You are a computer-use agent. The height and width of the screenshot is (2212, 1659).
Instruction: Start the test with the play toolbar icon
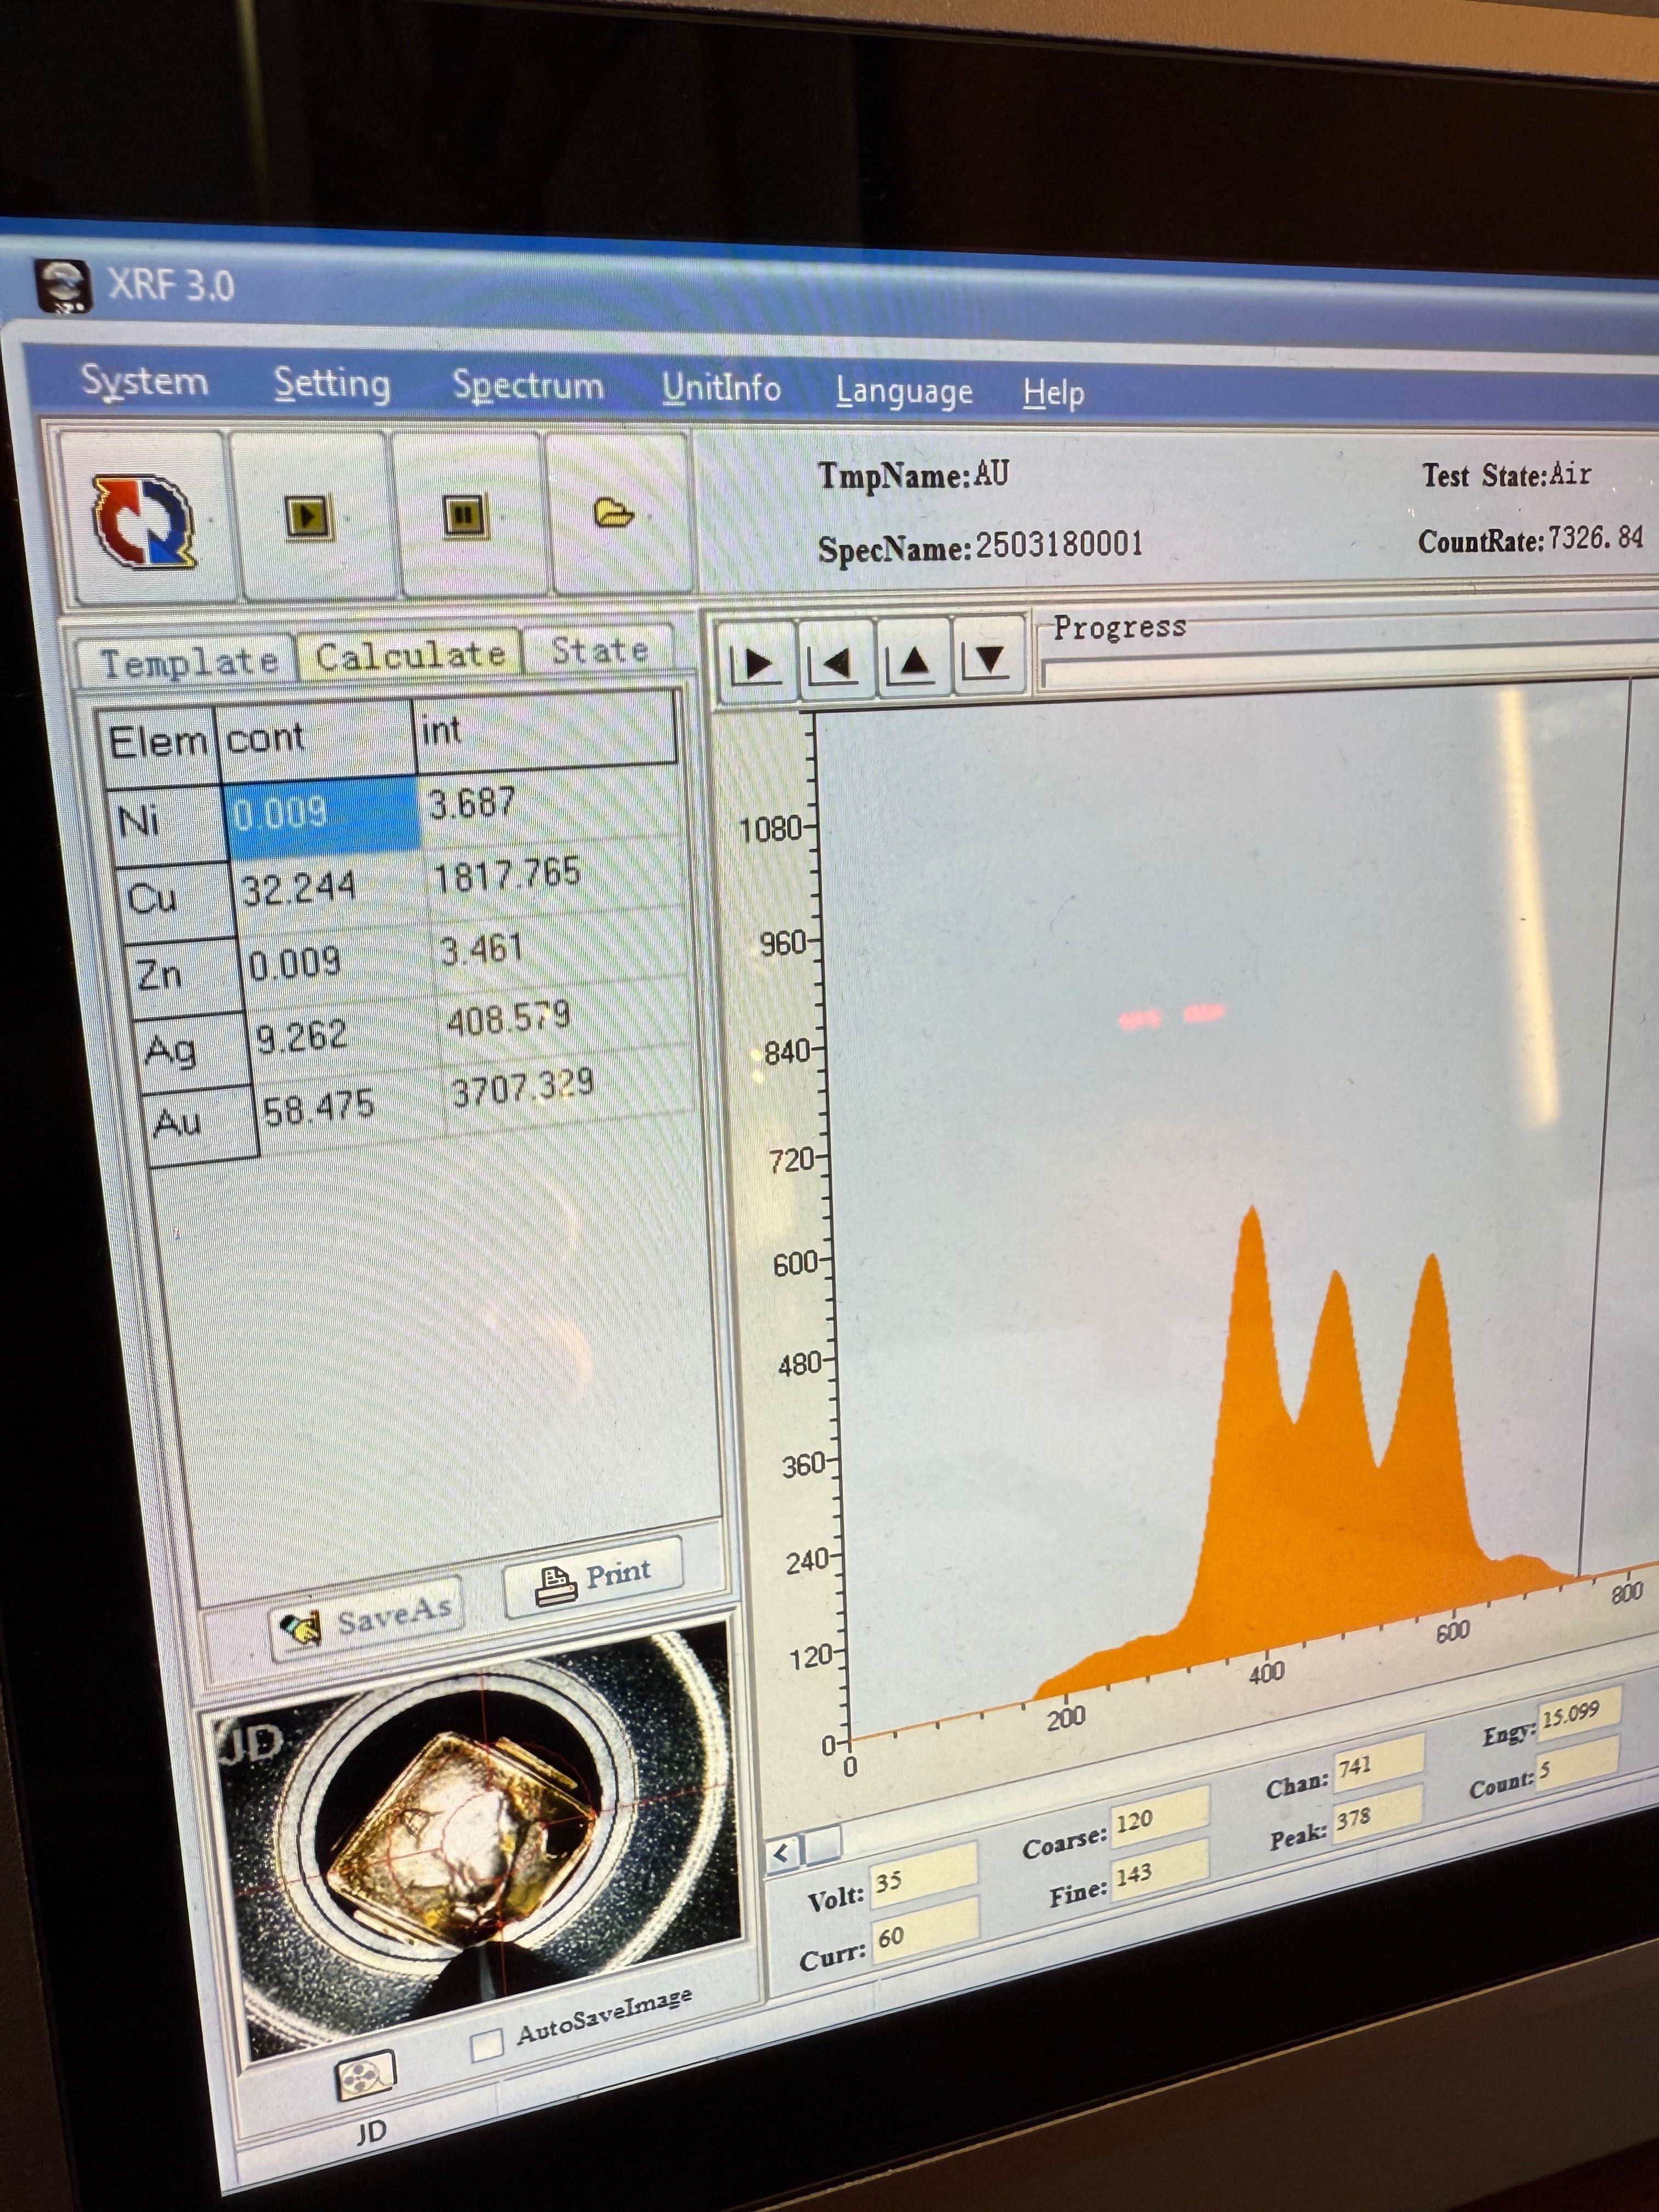tap(310, 516)
